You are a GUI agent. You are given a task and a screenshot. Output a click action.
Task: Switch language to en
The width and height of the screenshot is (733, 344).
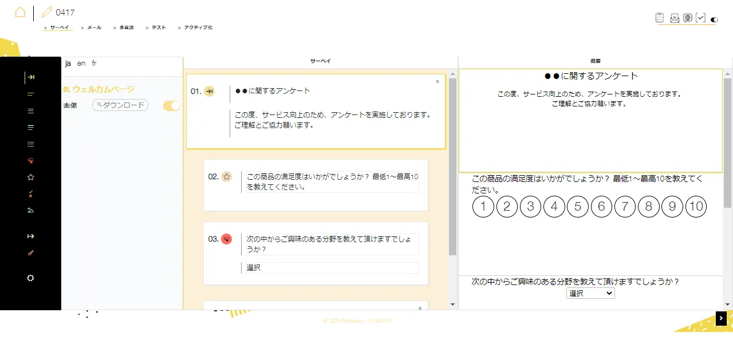tap(81, 64)
